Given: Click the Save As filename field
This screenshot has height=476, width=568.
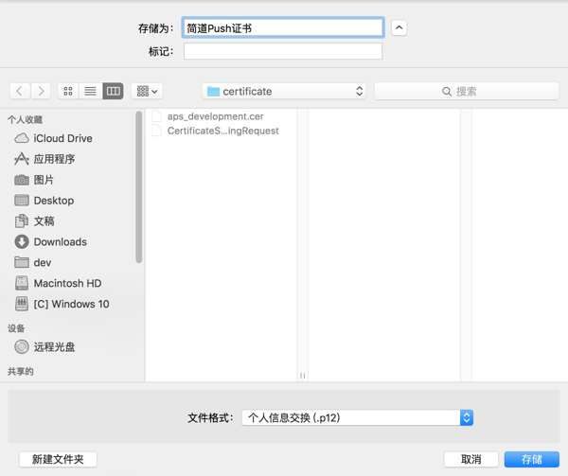Looking at the screenshot, I should [283, 27].
